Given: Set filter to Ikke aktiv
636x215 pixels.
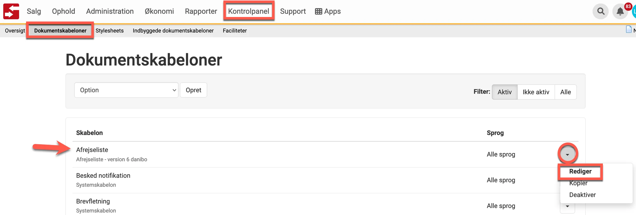Looking at the screenshot, I should coord(536,92).
